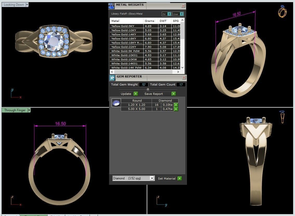Viewport: 295px width, 216px height.
Task: Click metal list scroll-up arrow
Action: click(x=182, y=20)
